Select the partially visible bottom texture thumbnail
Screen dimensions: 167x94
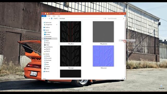(70, 74)
